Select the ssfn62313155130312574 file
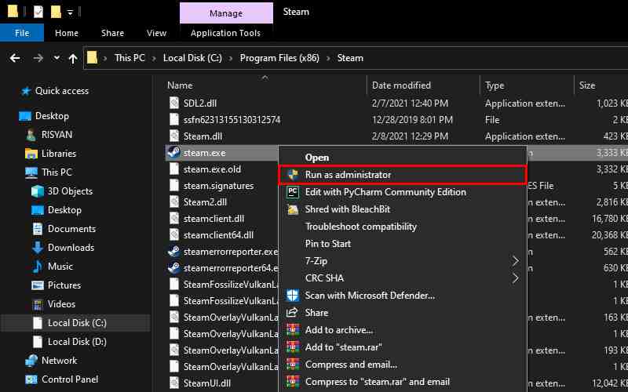The width and height of the screenshot is (628, 392). [x=232, y=120]
